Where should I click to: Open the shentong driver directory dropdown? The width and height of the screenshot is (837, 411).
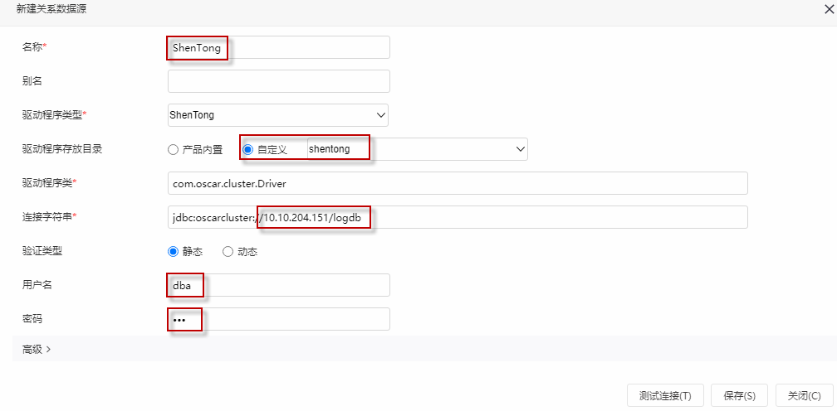(418, 149)
